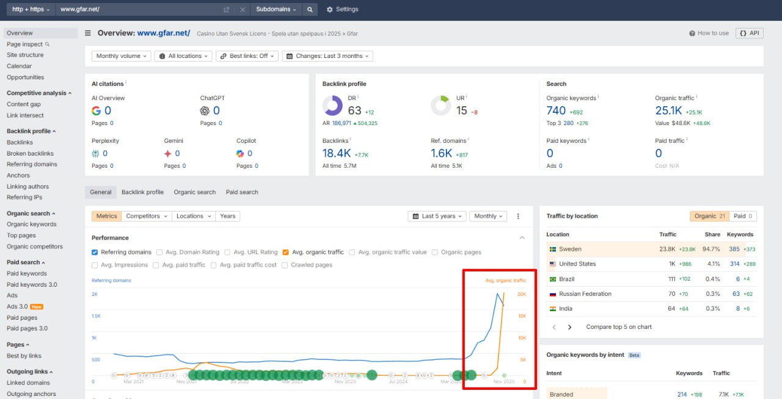Click the API button
782x399 pixels.
click(749, 34)
